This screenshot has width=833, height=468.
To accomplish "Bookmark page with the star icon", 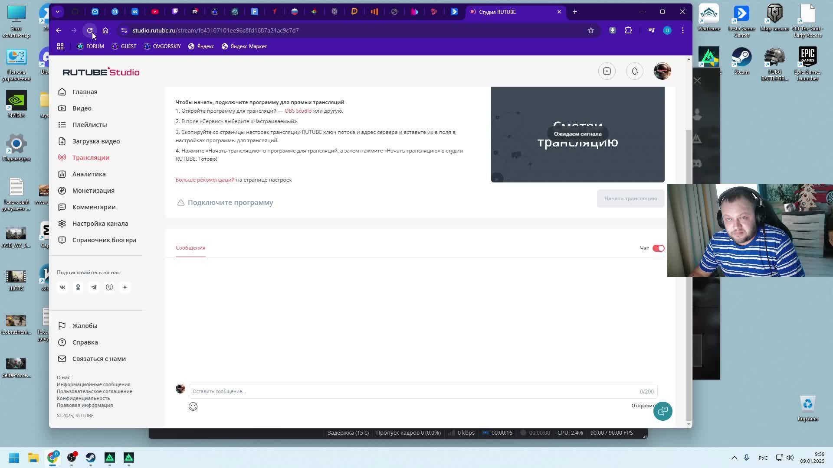I will (590, 30).
